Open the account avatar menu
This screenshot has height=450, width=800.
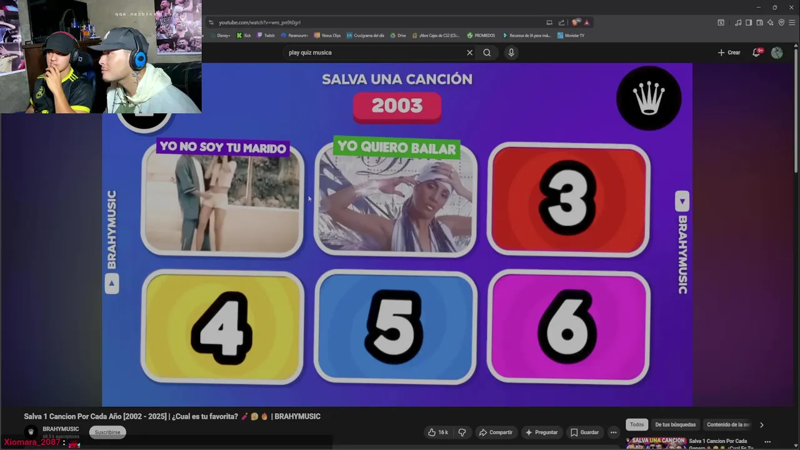click(x=777, y=52)
